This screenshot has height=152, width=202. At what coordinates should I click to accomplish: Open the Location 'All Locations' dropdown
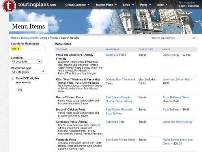pyautogui.click(x=26, y=61)
